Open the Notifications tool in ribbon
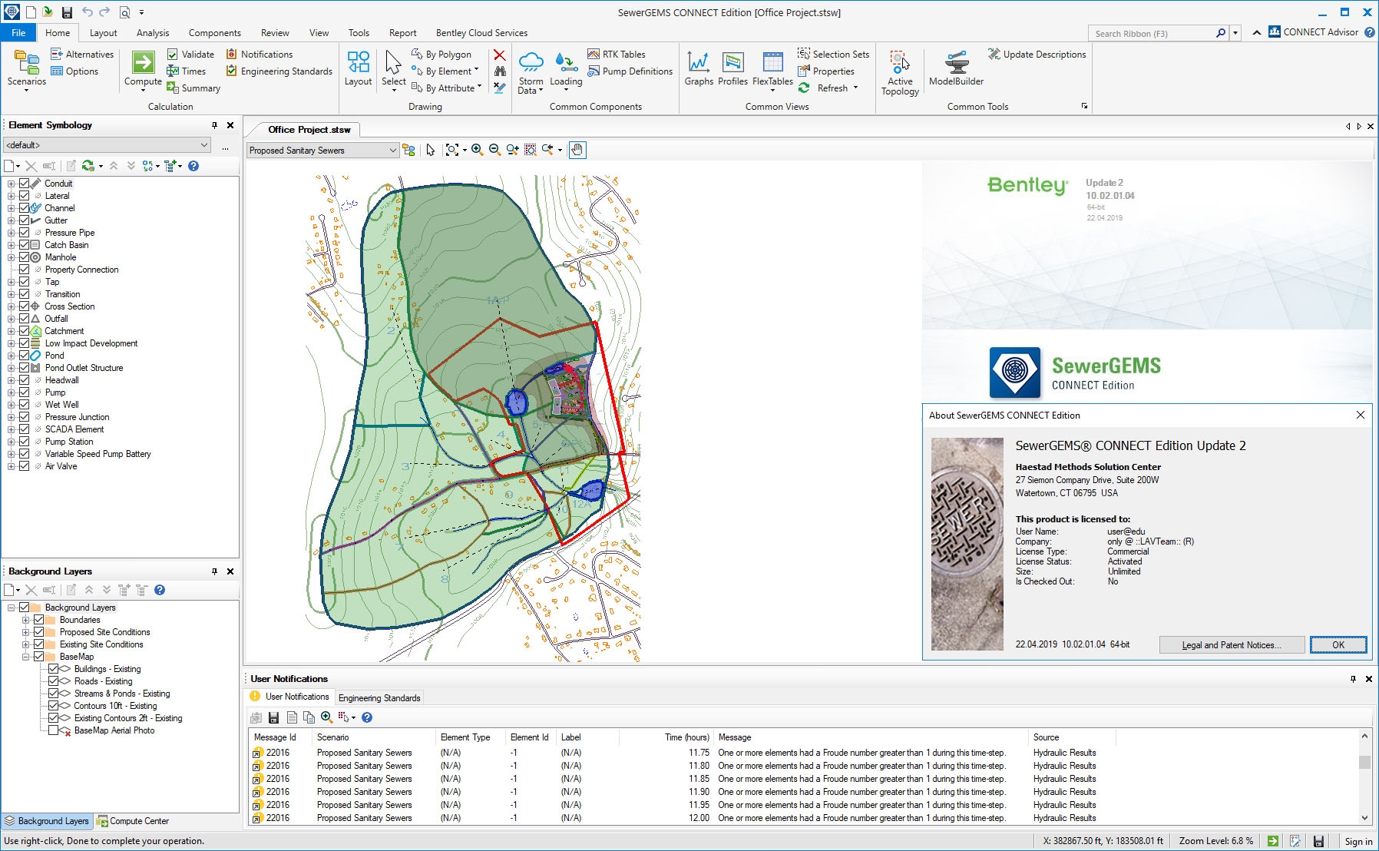Viewport: 1379px width, 851px height. [x=260, y=55]
